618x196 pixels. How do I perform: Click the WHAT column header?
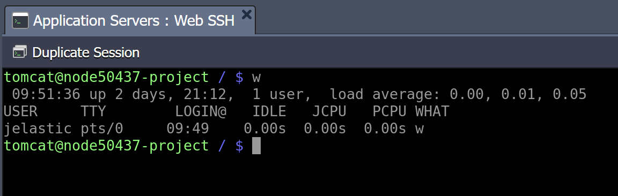click(432, 112)
